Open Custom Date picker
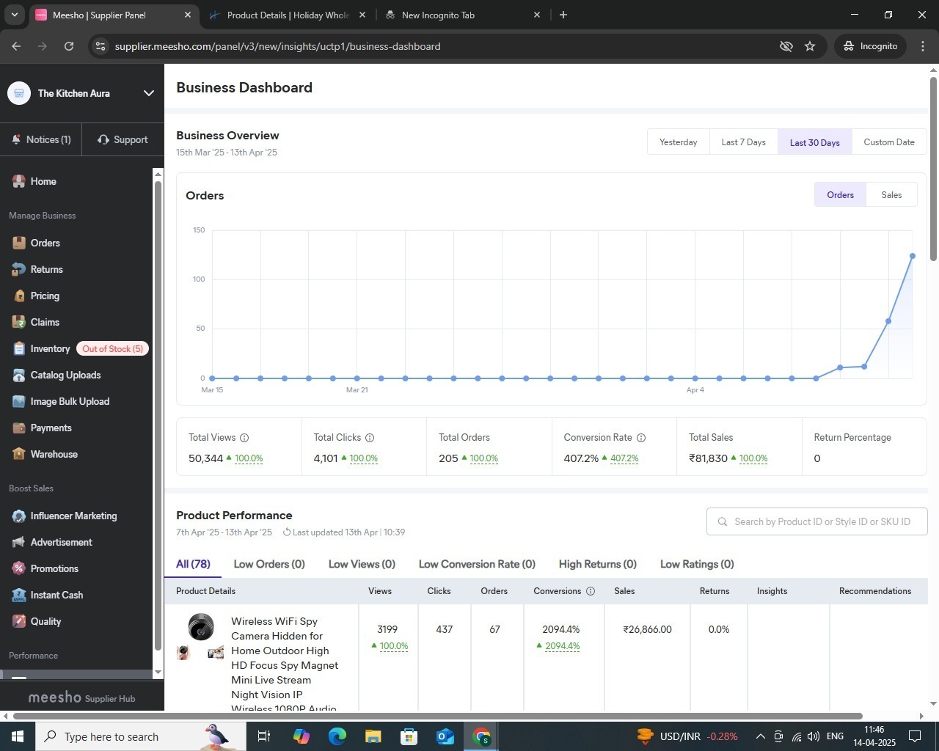This screenshot has height=751, width=939. click(889, 142)
